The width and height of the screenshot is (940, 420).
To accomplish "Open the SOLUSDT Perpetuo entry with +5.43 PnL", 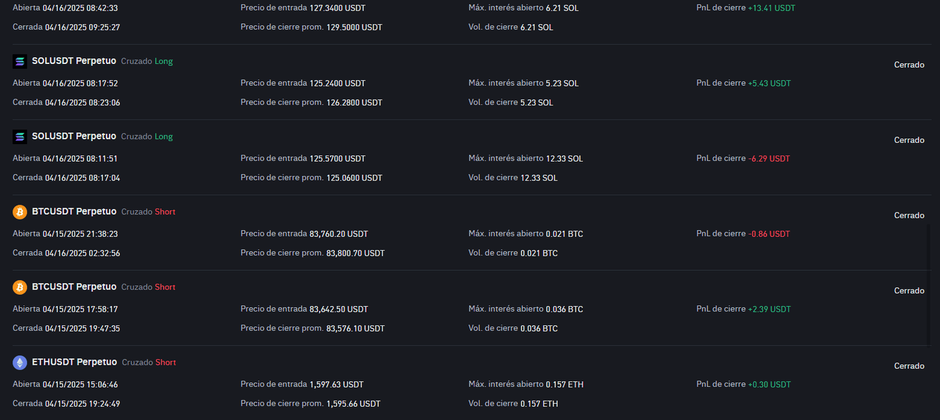I will pyautogui.click(x=74, y=61).
